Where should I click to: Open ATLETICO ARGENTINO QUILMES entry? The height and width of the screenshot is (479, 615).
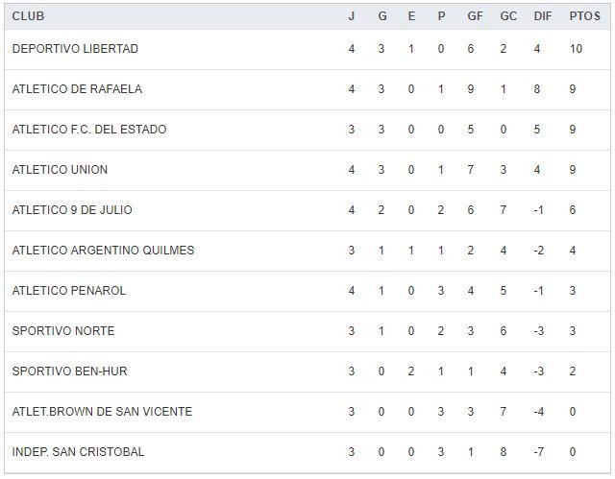coord(103,251)
